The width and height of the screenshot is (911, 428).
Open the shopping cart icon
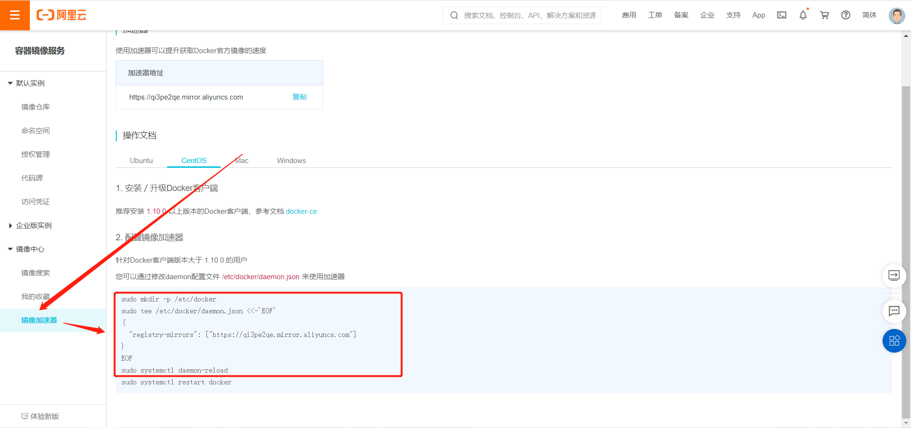(x=825, y=15)
